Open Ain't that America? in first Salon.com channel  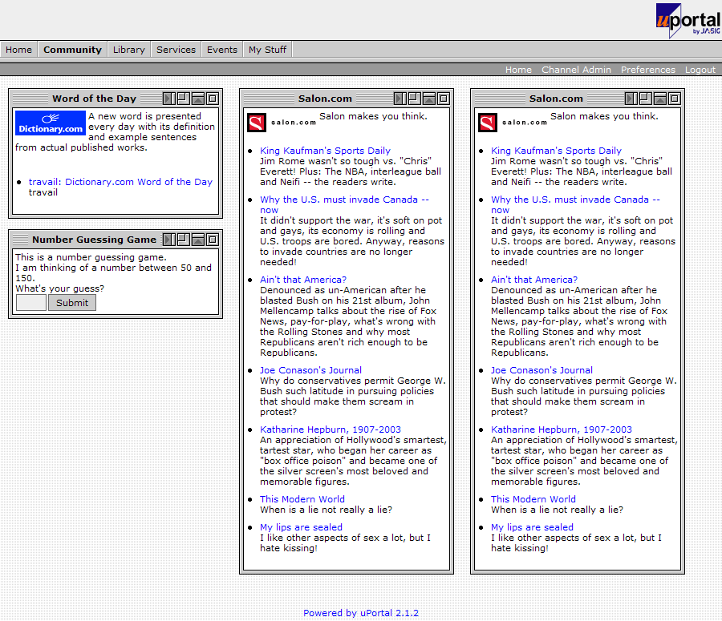point(303,280)
